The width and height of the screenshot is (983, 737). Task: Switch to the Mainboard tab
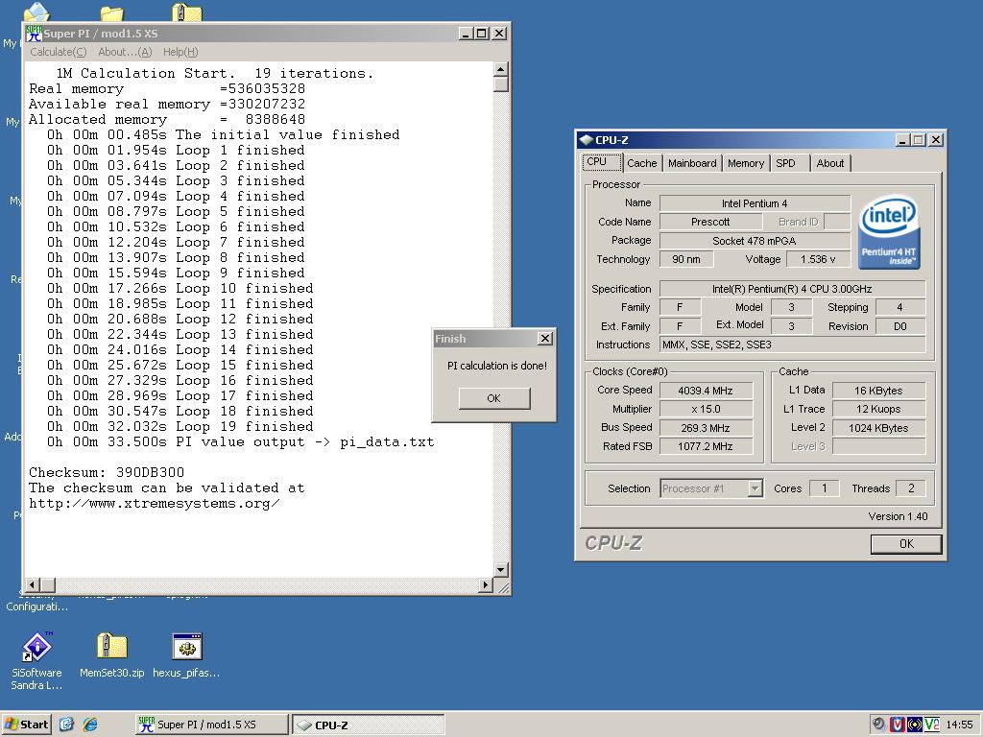[692, 163]
